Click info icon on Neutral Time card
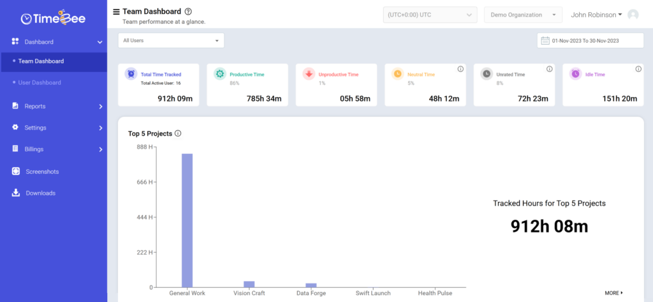The image size is (653, 302). pyautogui.click(x=460, y=69)
